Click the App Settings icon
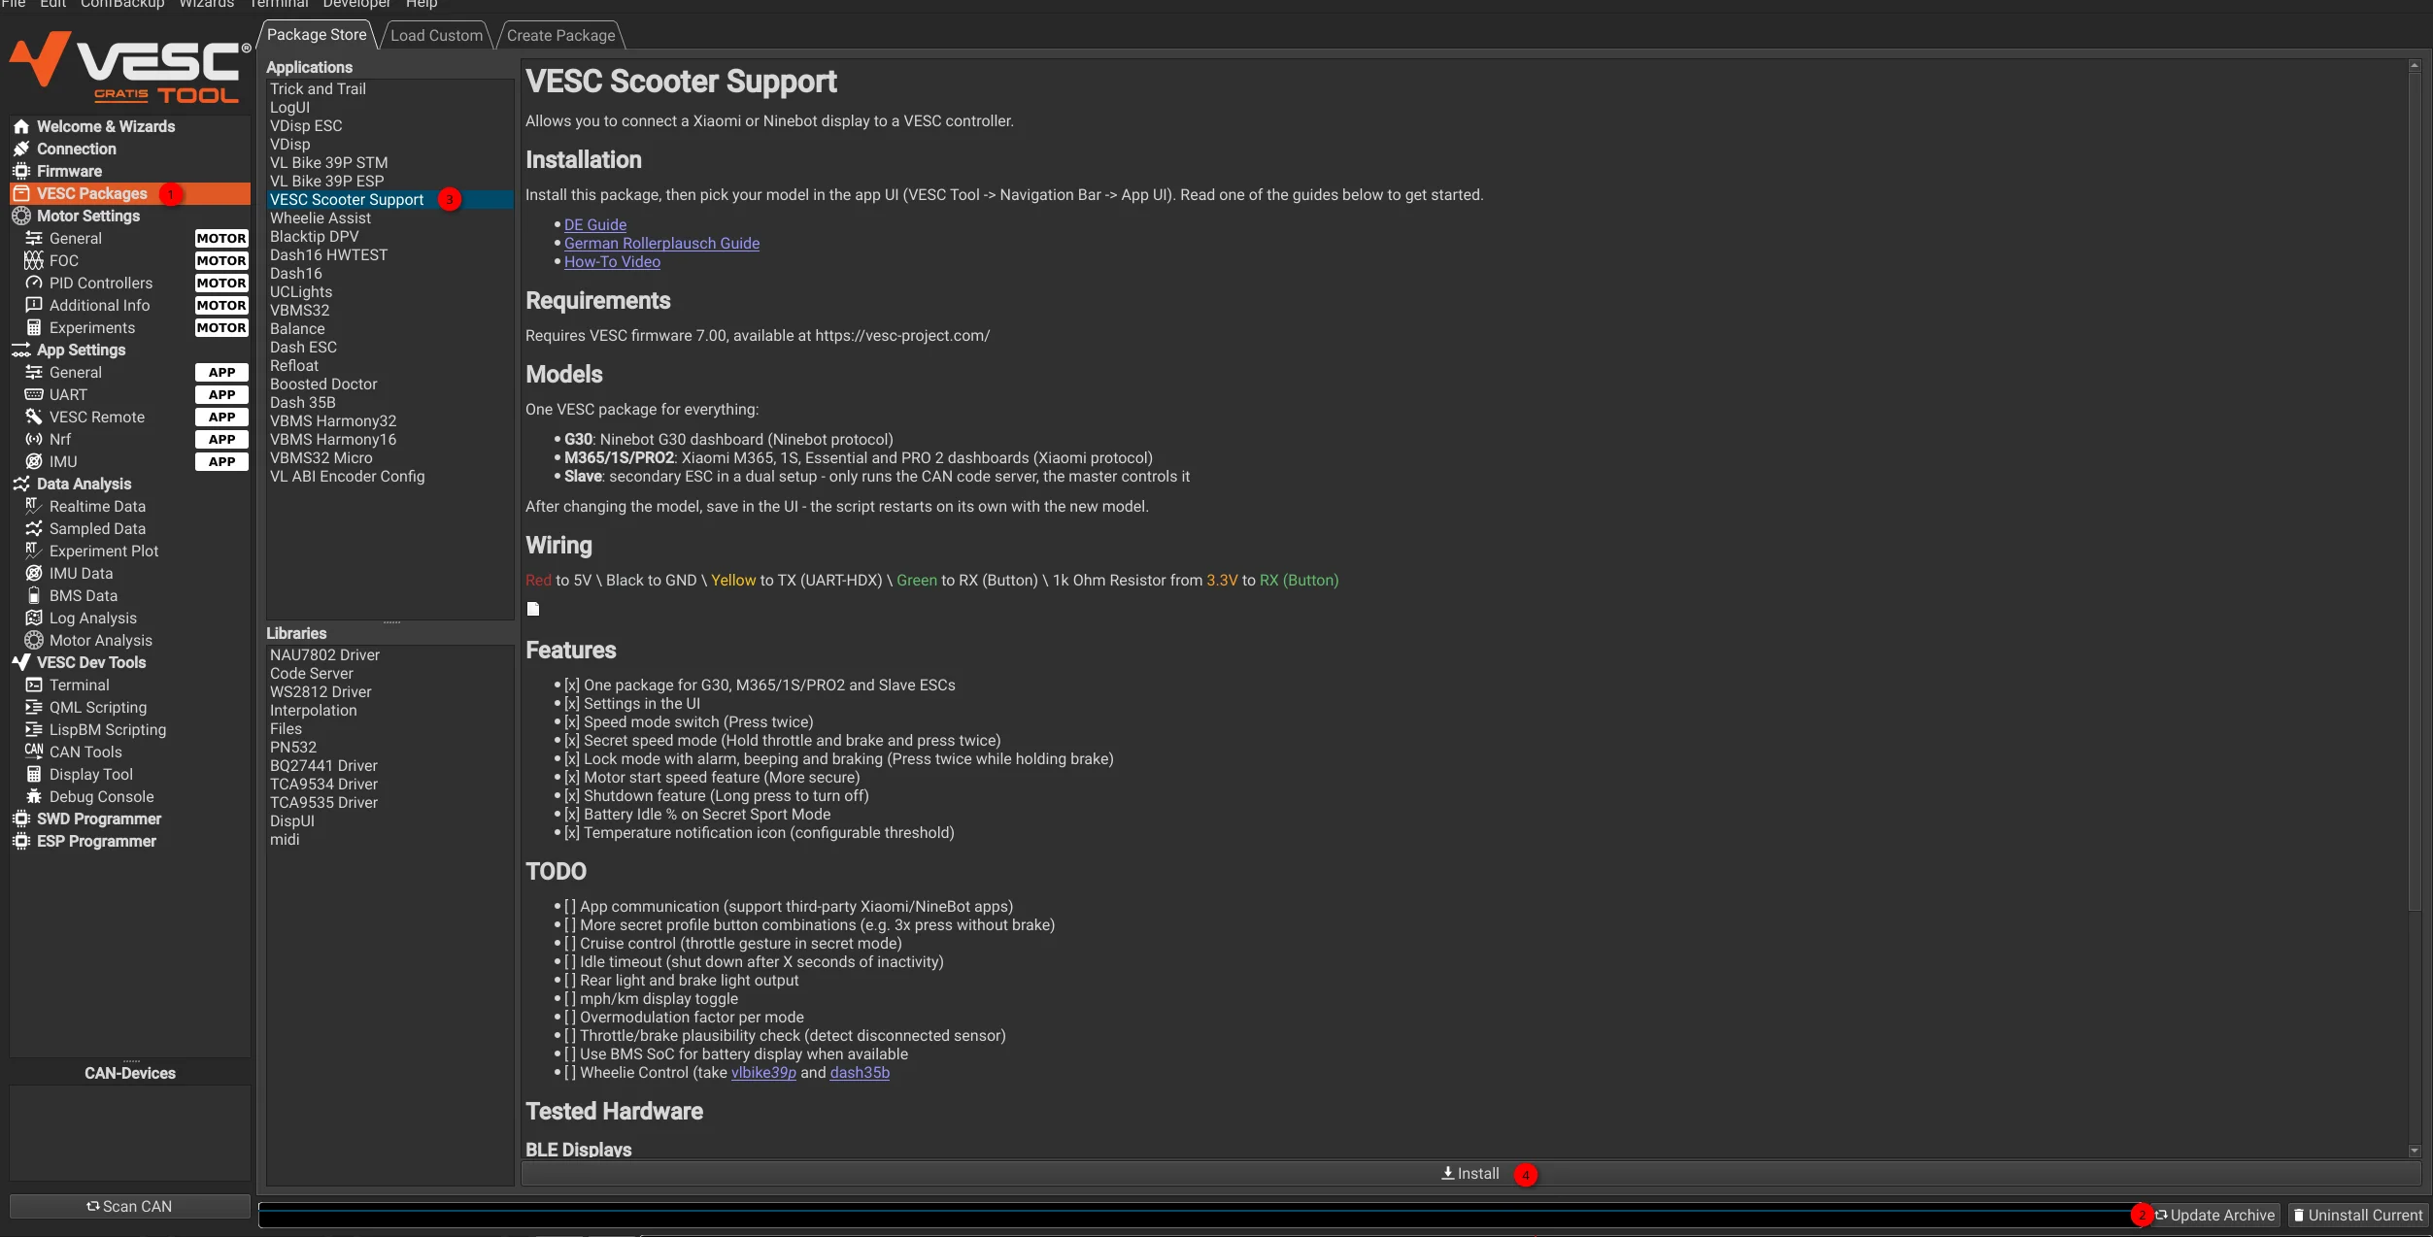This screenshot has width=2433, height=1237. (21, 351)
